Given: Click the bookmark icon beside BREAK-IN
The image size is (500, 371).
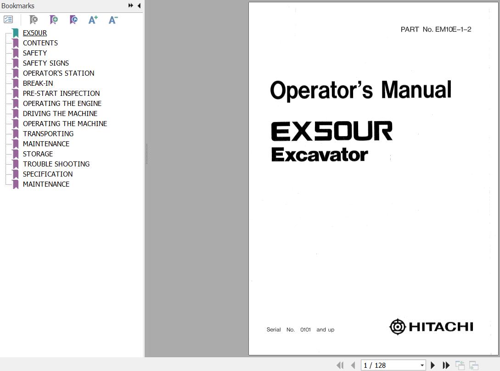Looking at the screenshot, I should (x=16, y=83).
